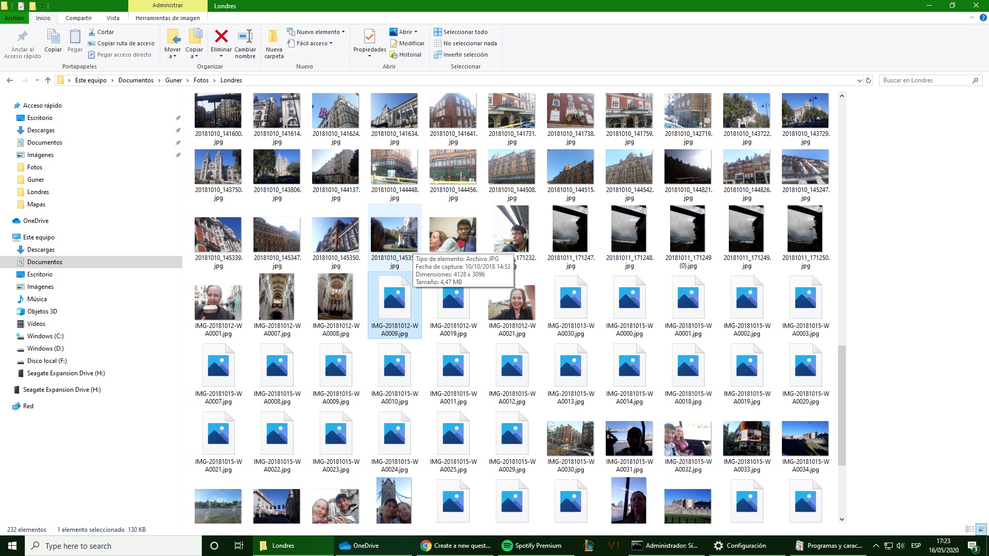Click the Copiar icon in Portapapeles

(53, 37)
